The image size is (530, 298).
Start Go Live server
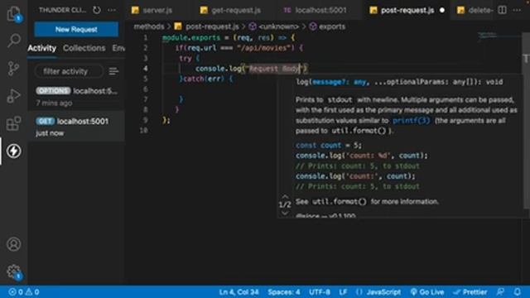tap(427, 292)
